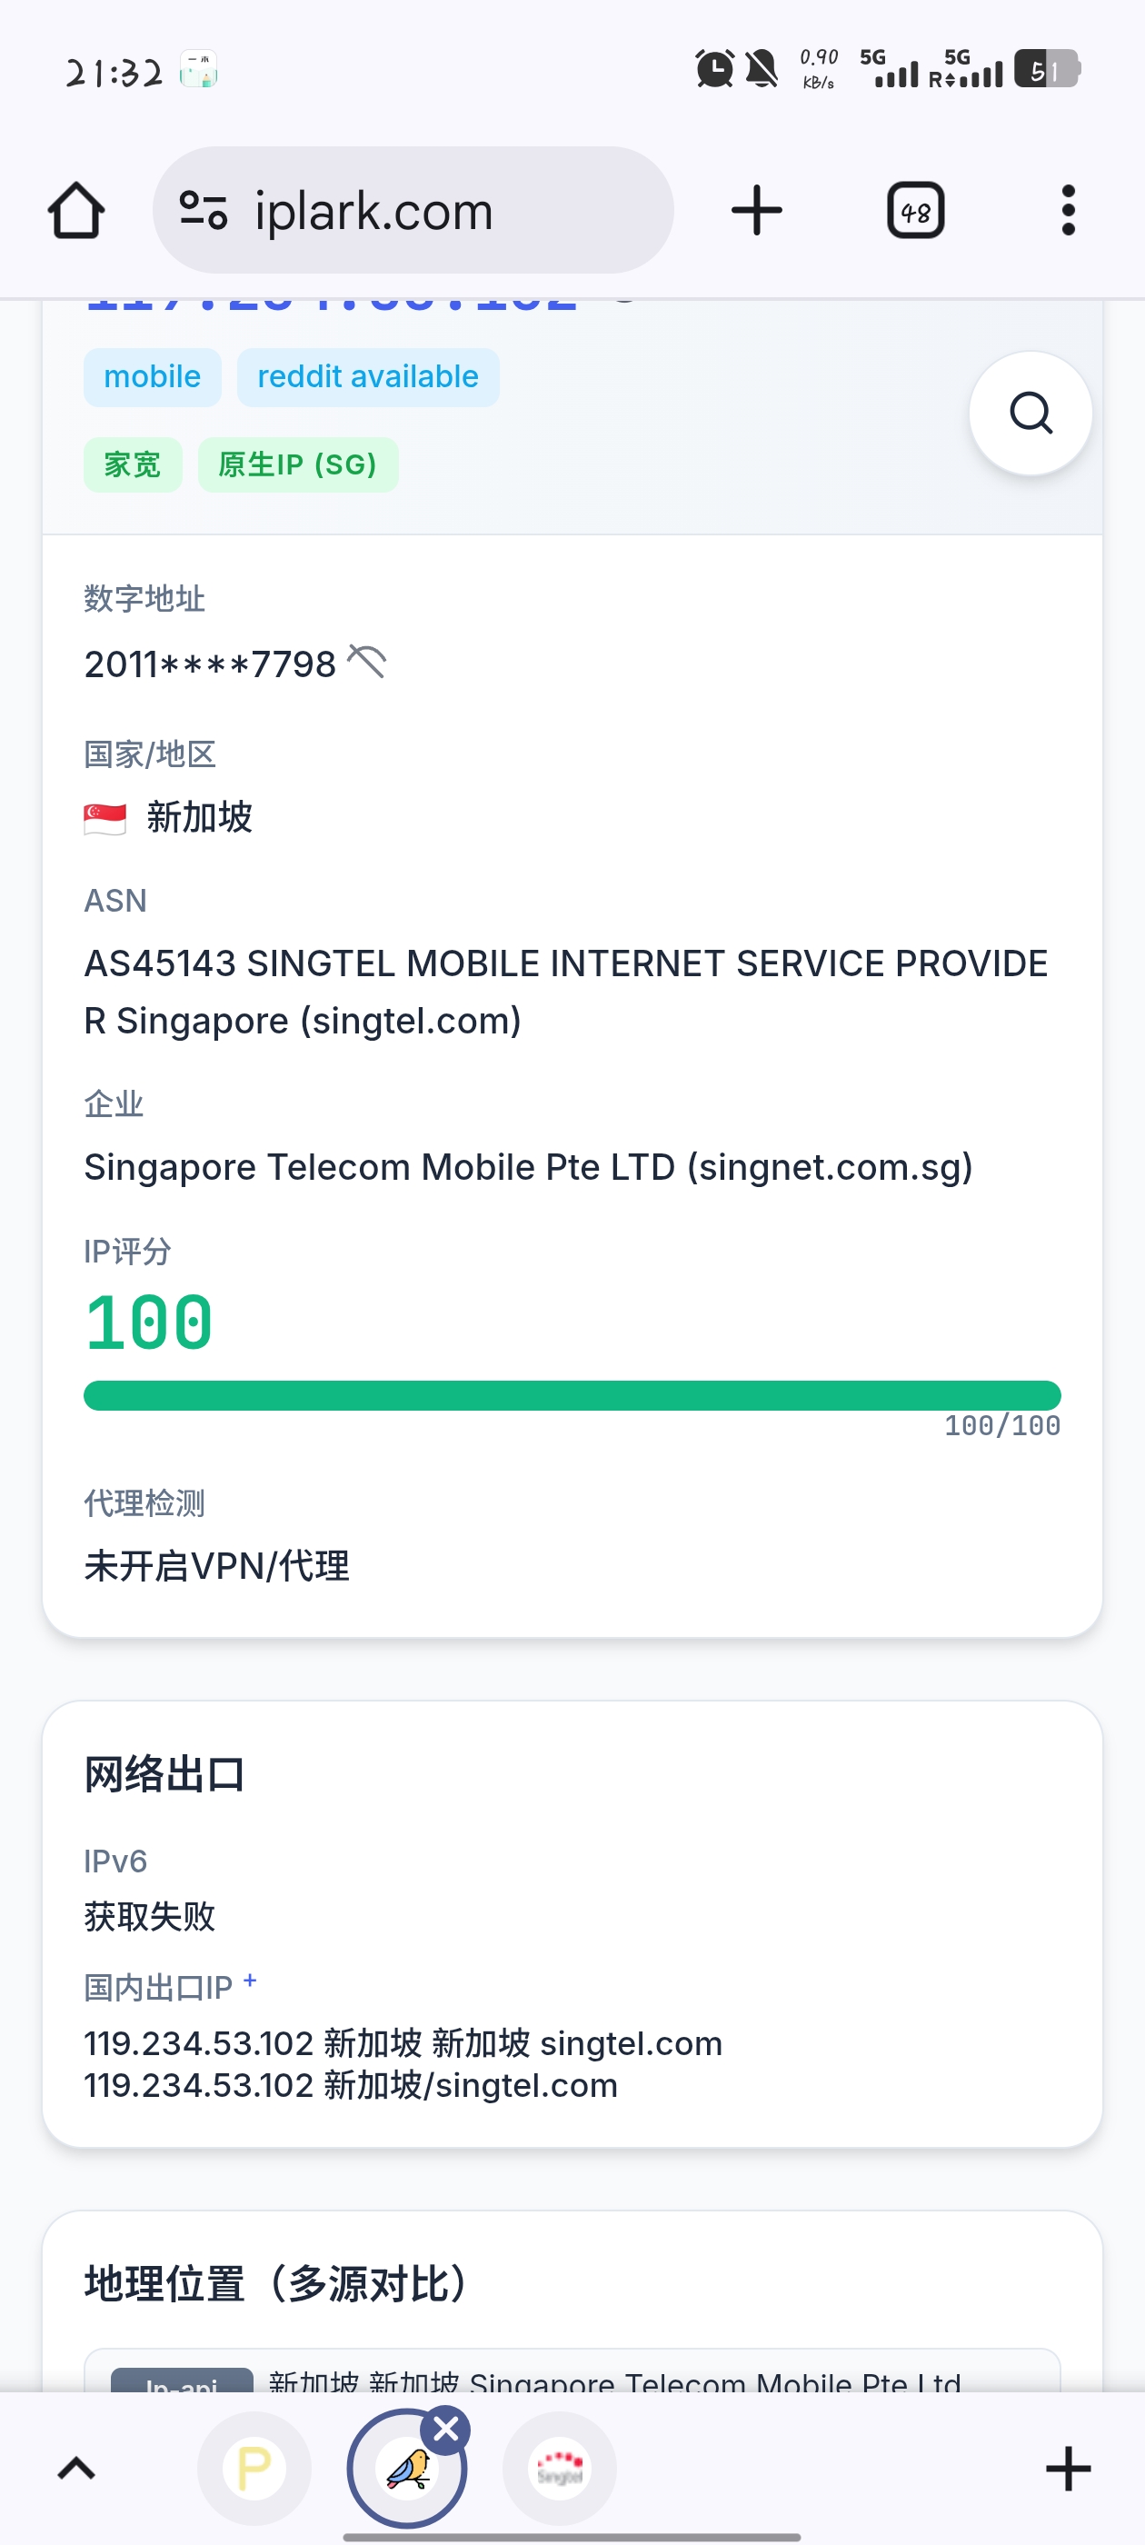Tap the iplark.com address bar
Image resolution: width=1145 pixels, height=2545 pixels.
point(415,211)
